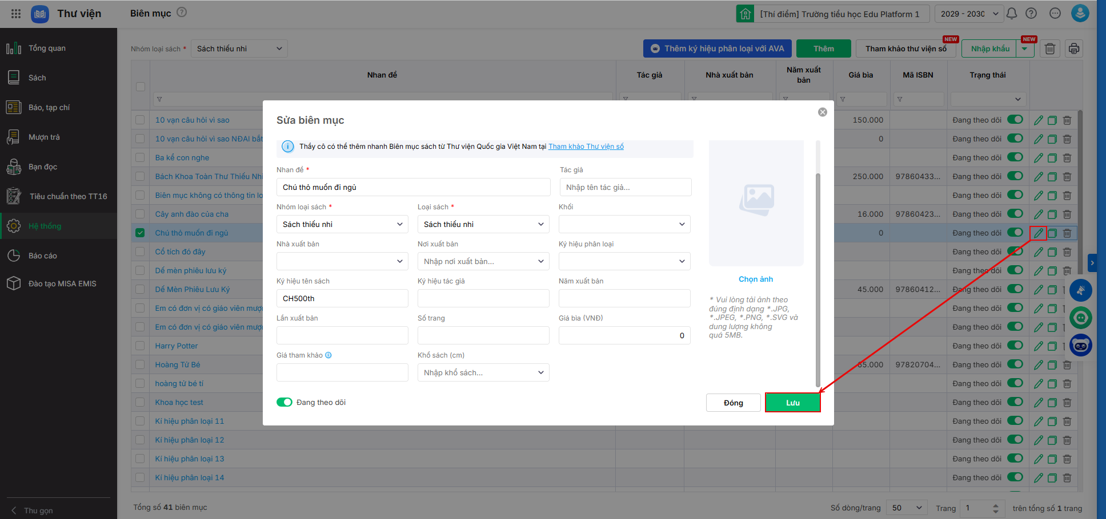Open Tham khảo Thư viện số link
Screen dimensions: 1106x519
pyautogui.click(x=586, y=147)
